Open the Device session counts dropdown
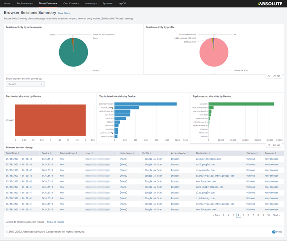This screenshot has height=241, width=287. [x=25, y=84]
